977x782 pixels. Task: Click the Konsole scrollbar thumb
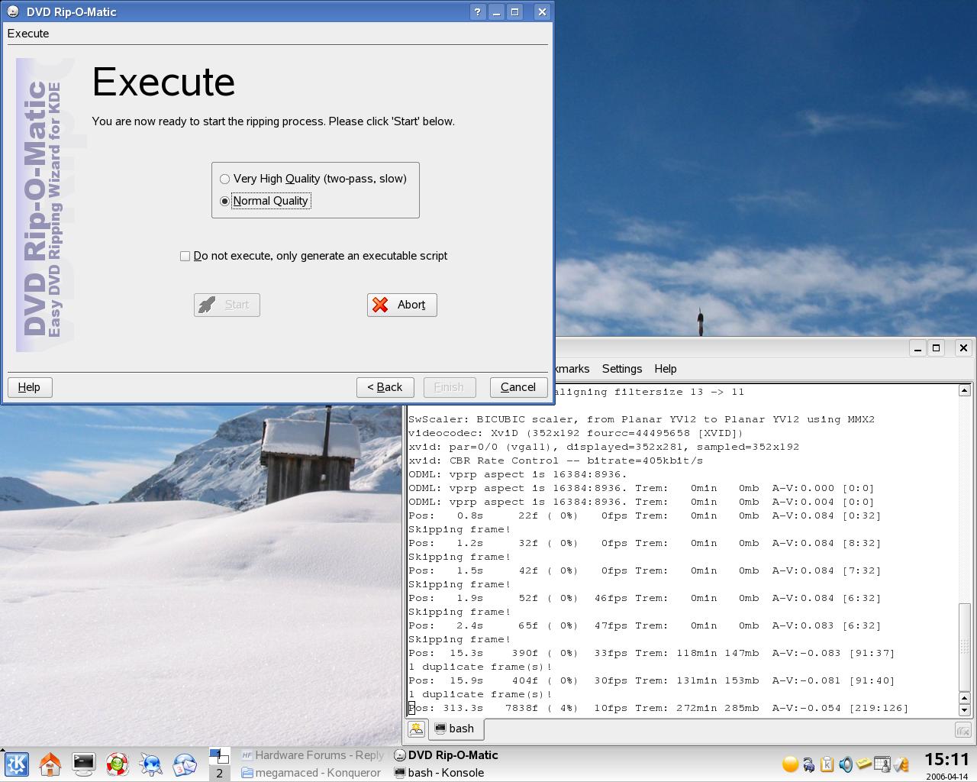tap(965, 646)
